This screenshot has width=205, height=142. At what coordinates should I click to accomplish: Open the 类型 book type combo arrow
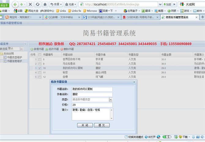tap(111, 100)
